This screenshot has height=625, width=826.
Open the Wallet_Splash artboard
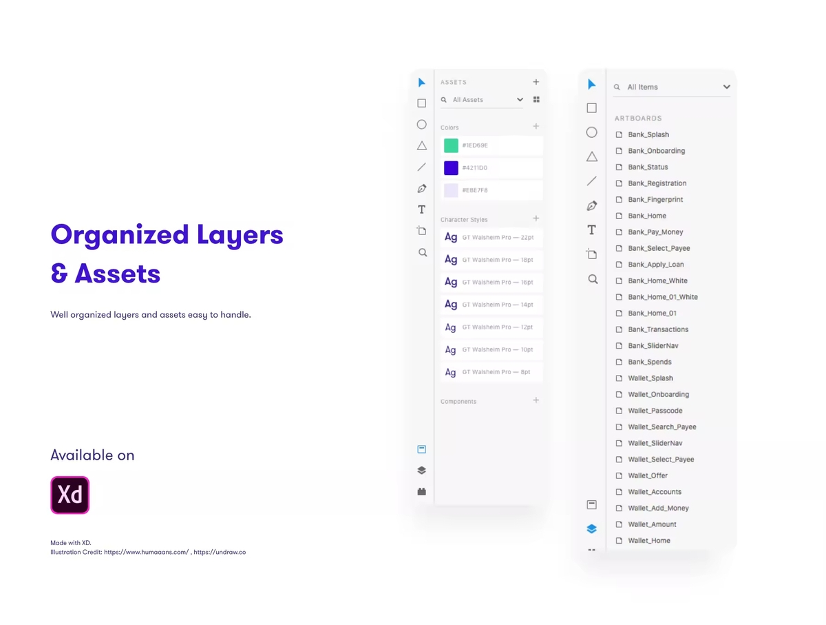(650, 378)
